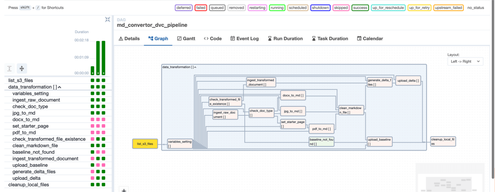Toggle the failed status filter badge
The height and width of the screenshot is (192, 495).
pyautogui.click(x=201, y=8)
